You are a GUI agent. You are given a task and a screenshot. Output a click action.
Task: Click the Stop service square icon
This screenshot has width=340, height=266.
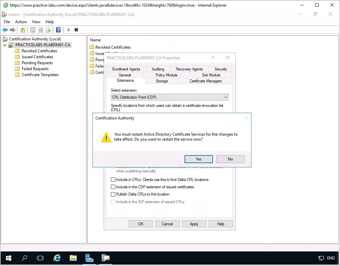(76, 30)
